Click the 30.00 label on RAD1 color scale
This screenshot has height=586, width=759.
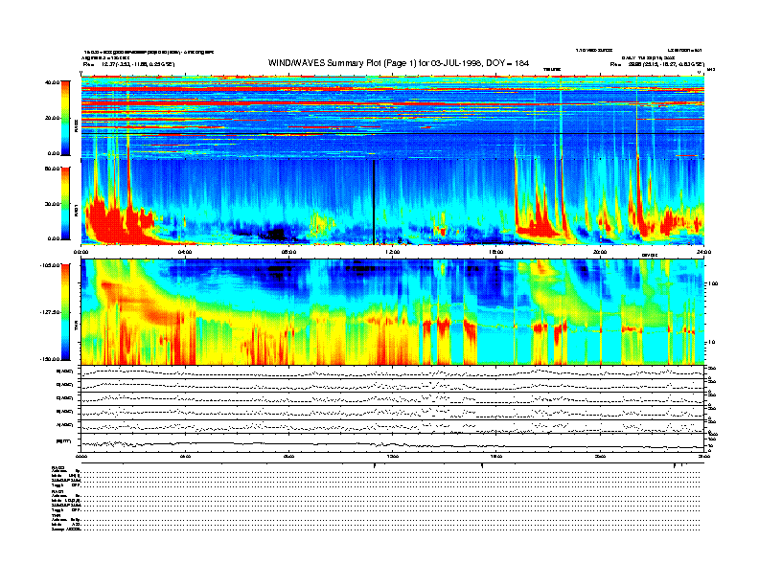[52, 204]
